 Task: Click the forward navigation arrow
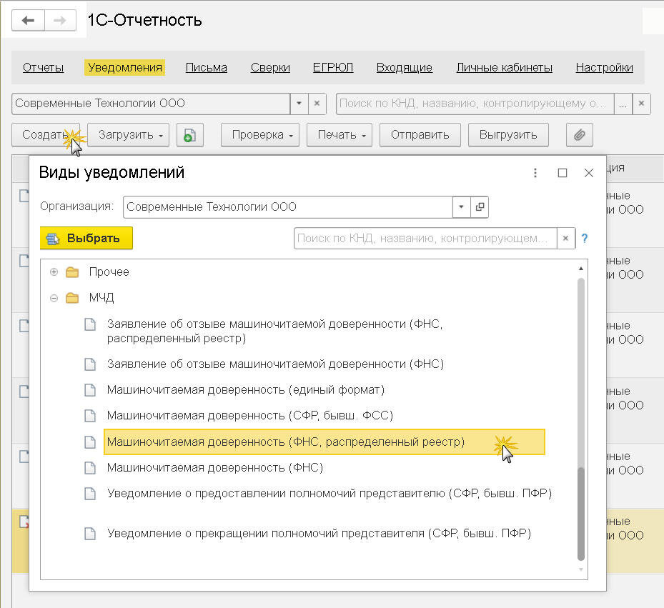(x=60, y=20)
